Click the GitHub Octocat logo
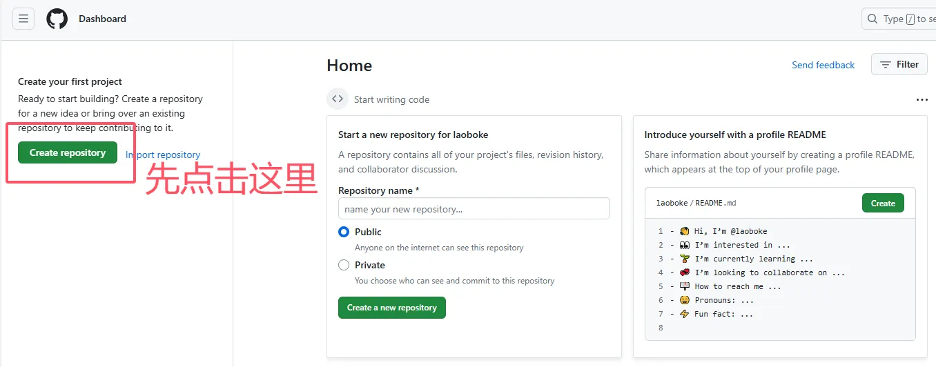This screenshot has width=936, height=367. [57, 19]
